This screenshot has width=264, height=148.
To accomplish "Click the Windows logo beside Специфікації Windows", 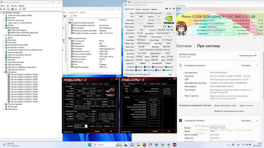I will point(181,120).
